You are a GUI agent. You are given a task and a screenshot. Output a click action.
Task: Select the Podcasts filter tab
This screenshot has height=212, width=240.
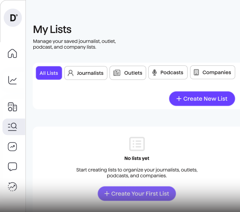(168, 72)
